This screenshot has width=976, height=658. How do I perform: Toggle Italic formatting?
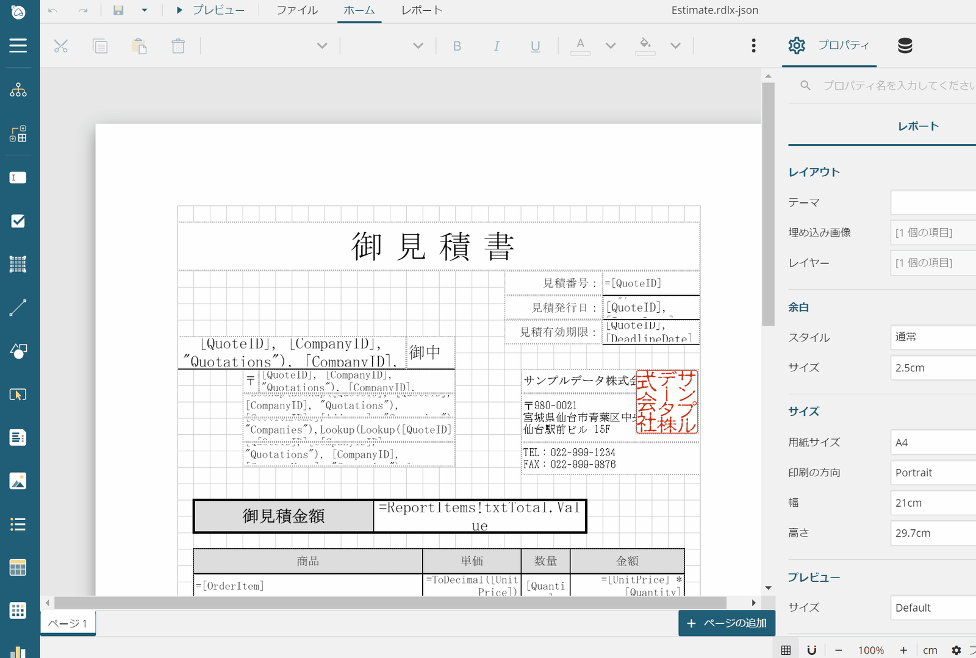click(x=497, y=46)
